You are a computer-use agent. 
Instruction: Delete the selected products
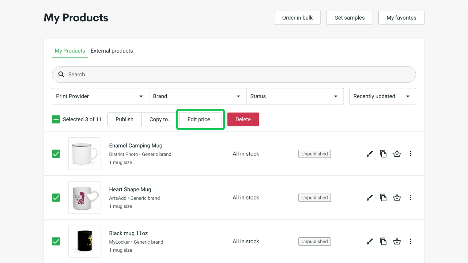(243, 119)
